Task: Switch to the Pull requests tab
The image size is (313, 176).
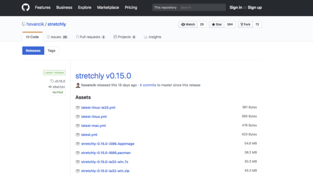Action: 90,37
